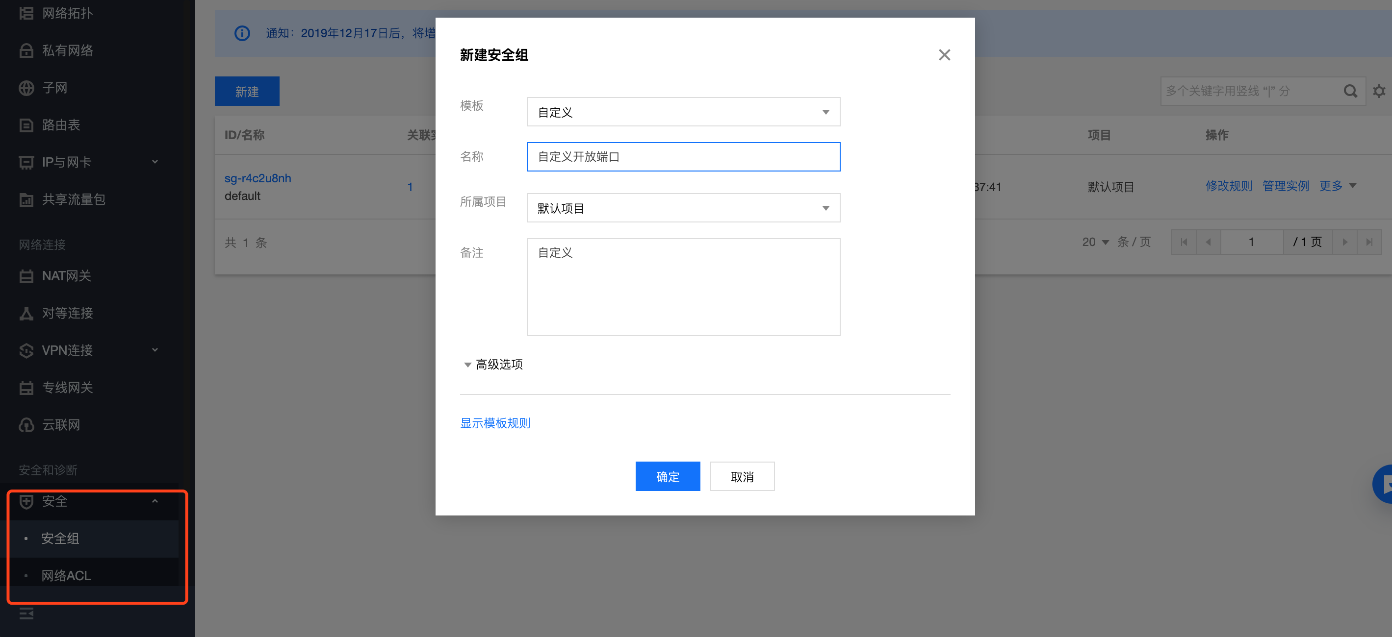Click the 子网 globe icon

click(x=26, y=88)
